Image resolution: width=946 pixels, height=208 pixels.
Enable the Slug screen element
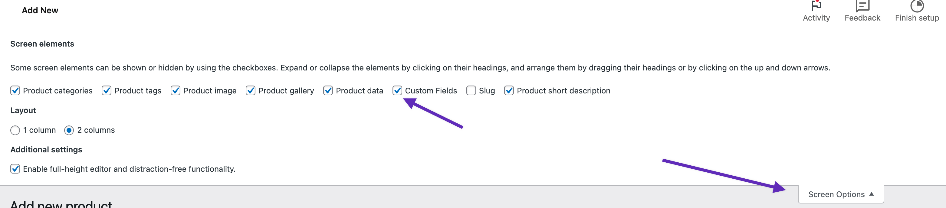tap(471, 90)
